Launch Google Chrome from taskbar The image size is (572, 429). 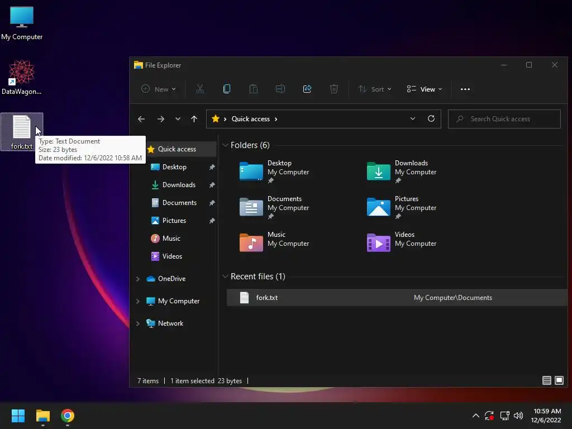point(68,416)
